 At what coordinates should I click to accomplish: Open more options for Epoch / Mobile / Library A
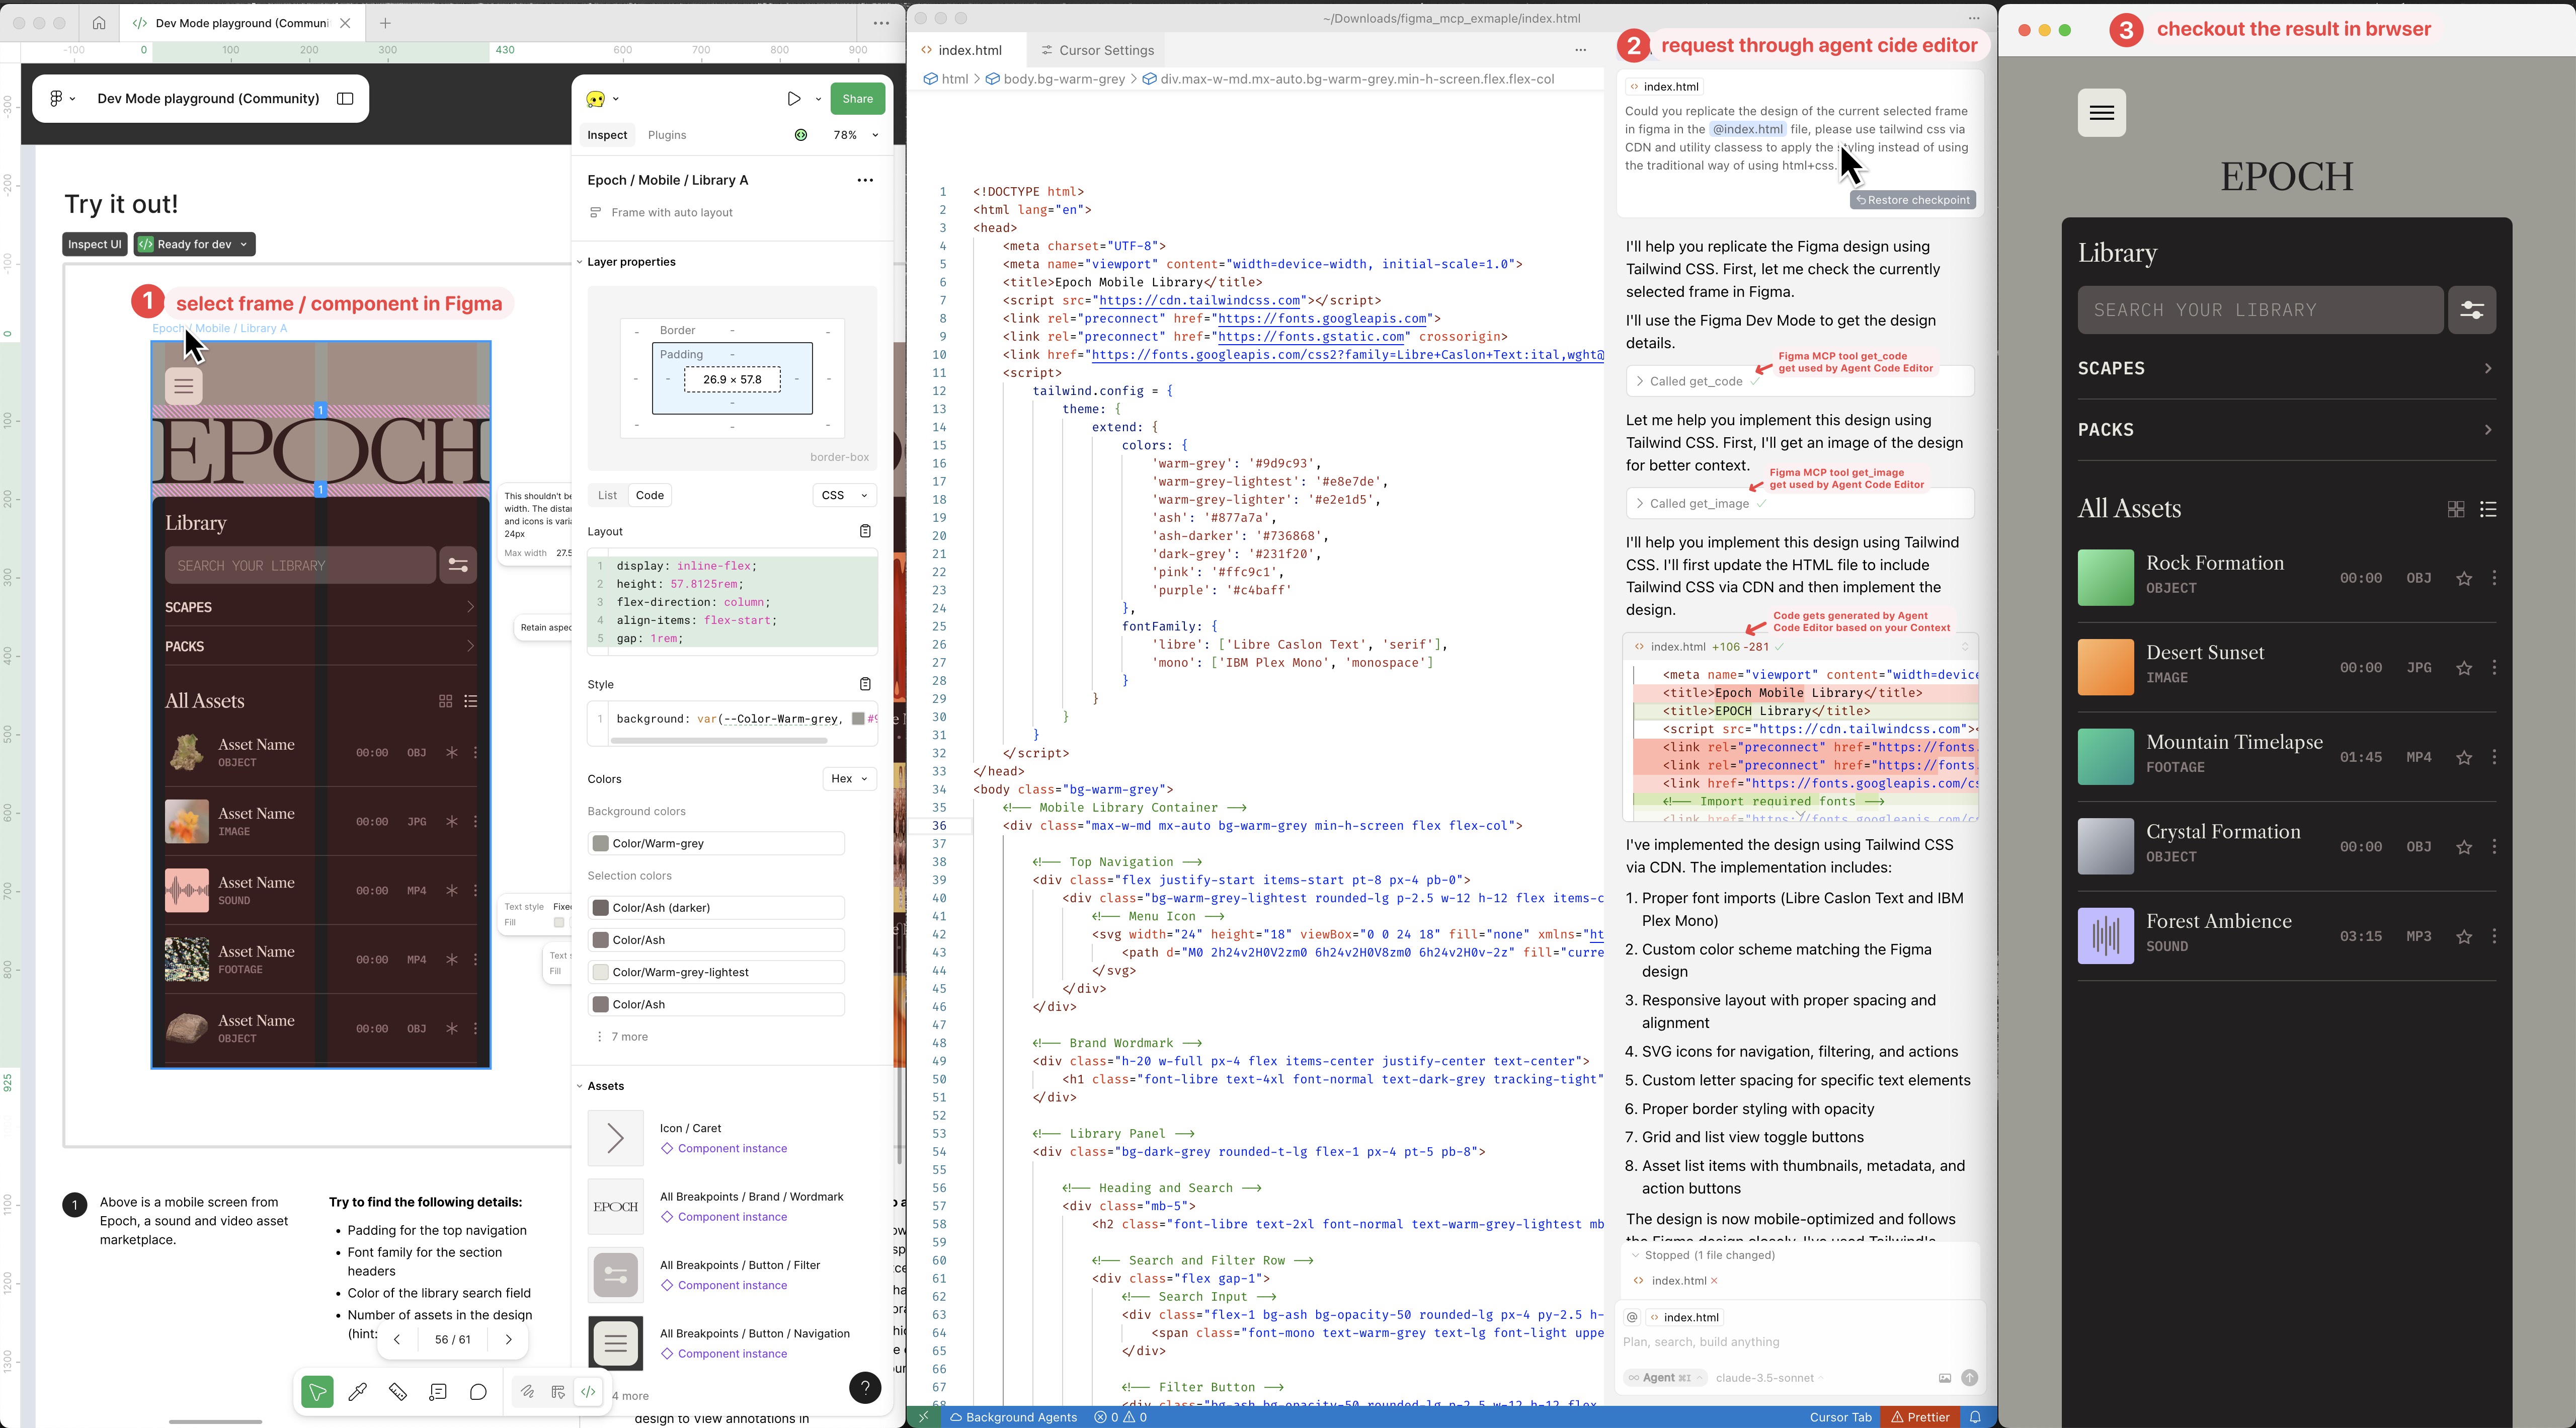point(865,180)
